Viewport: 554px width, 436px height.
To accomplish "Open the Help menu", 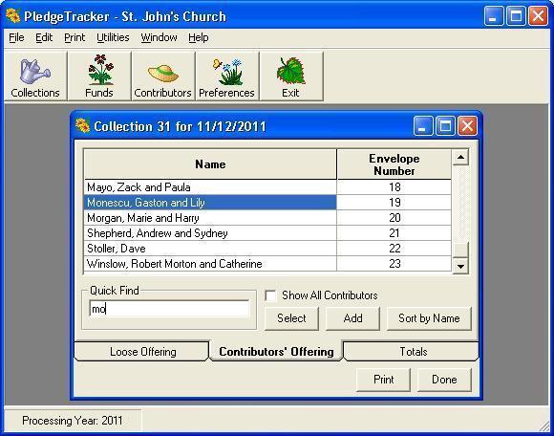I will pos(199,37).
